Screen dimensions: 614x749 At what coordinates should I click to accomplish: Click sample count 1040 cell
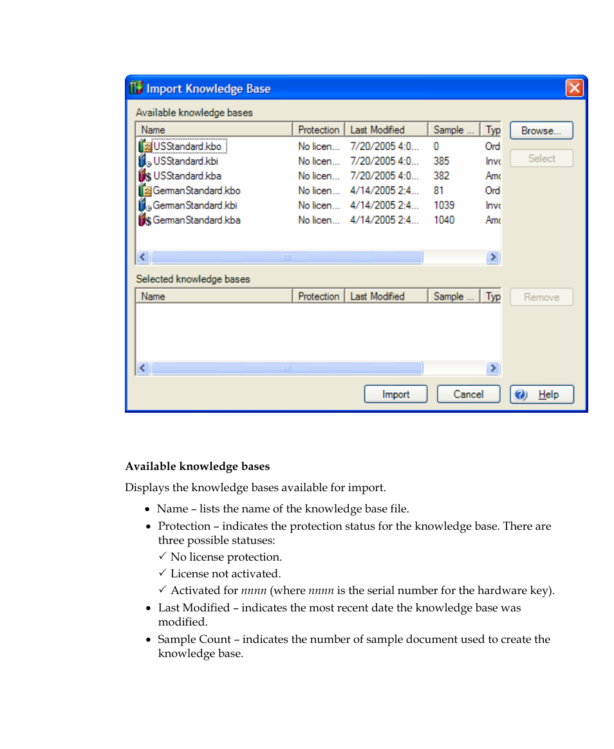(x=443, y=221)
